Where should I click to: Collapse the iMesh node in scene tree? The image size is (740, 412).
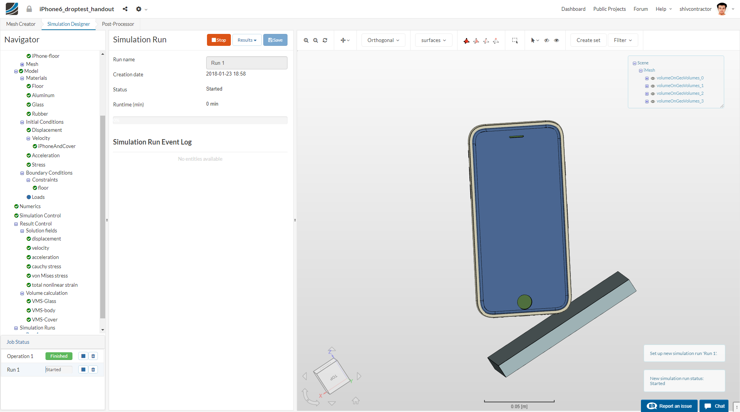click(641, 71)
